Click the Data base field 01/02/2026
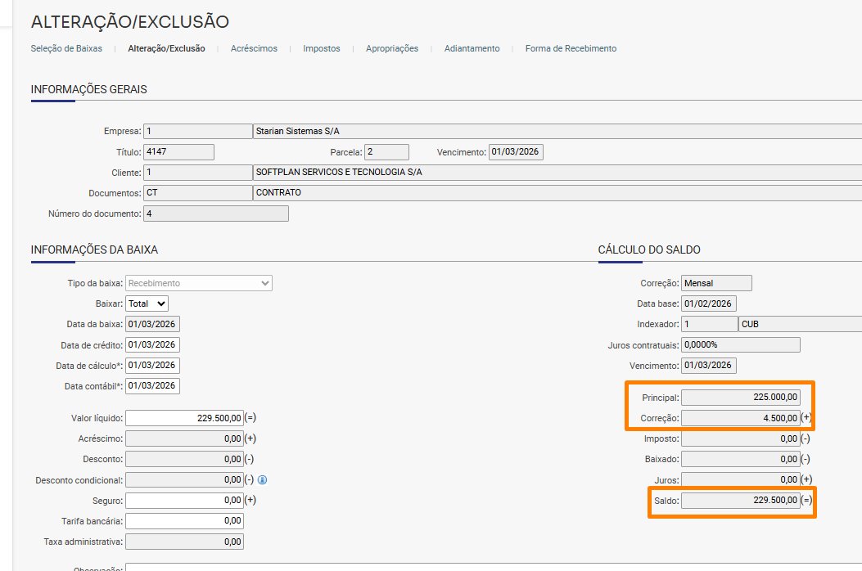Viewport: 862px width, 571px height. point(709,303)
